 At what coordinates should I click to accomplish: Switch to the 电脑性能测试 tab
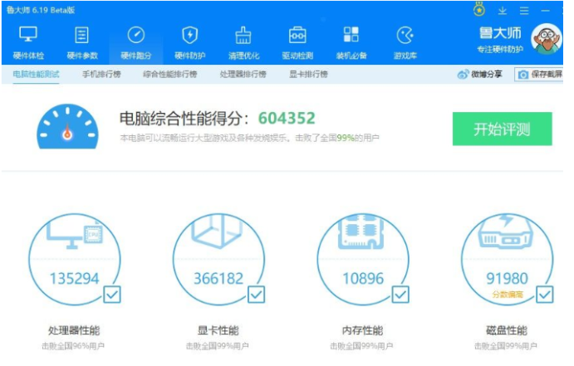point(36,74)
